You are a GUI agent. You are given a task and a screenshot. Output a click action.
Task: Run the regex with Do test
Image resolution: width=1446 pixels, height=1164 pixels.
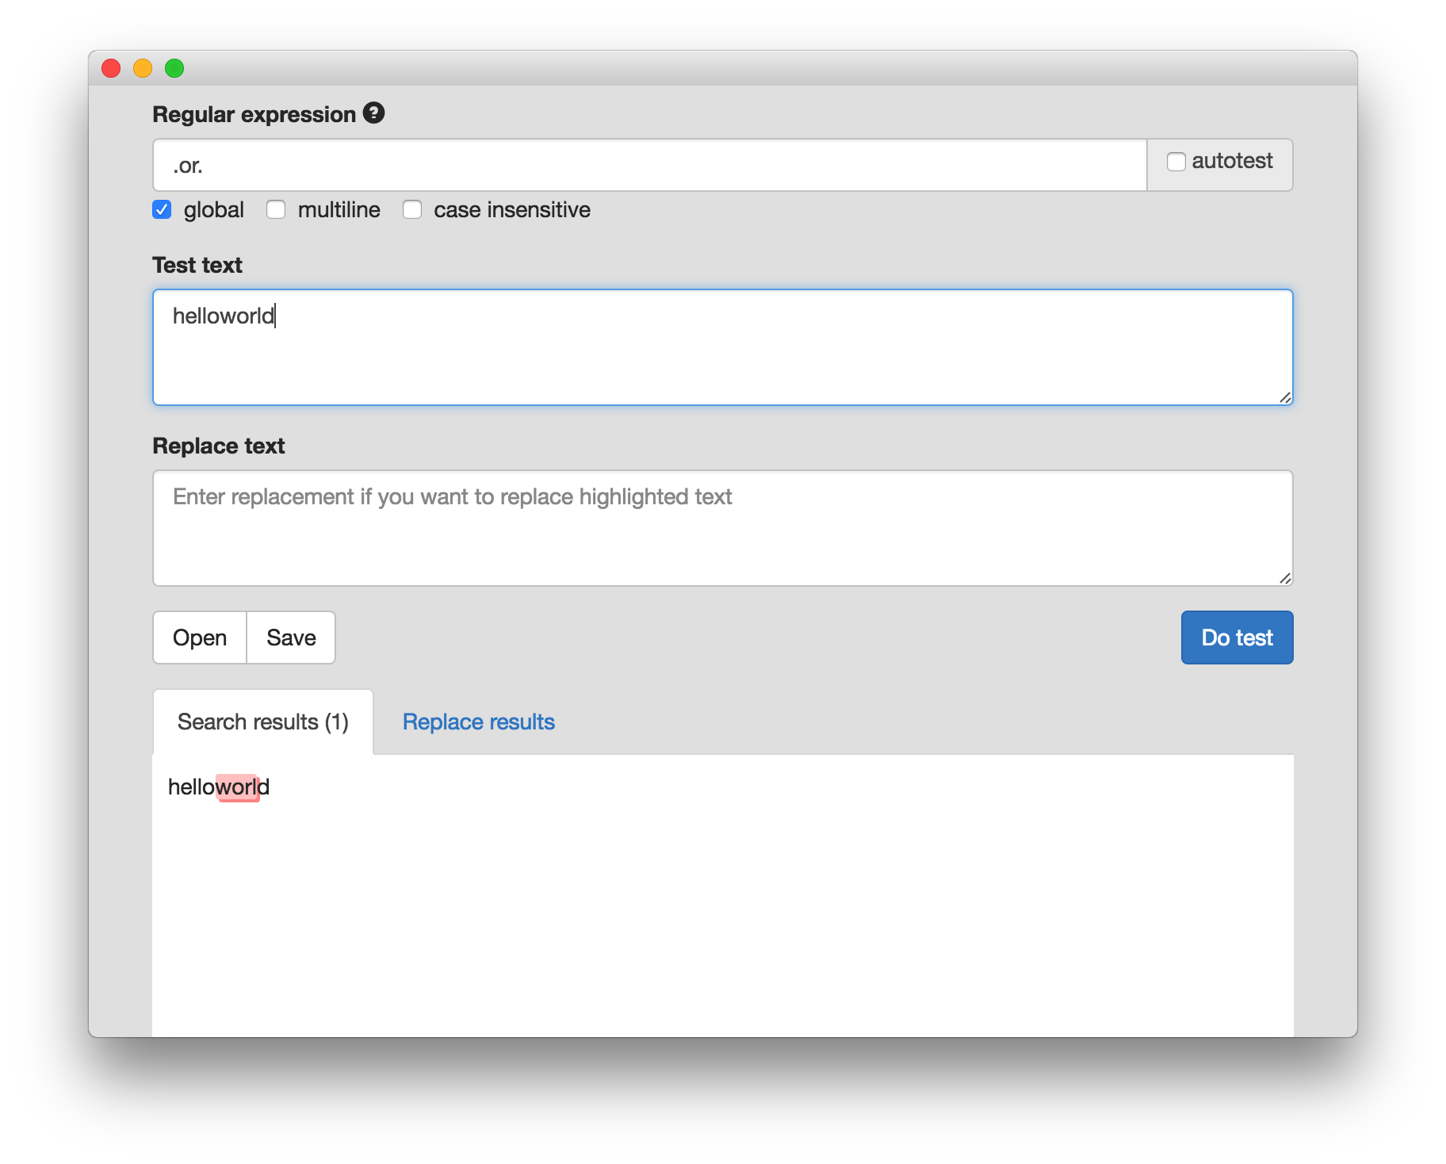1236,638
